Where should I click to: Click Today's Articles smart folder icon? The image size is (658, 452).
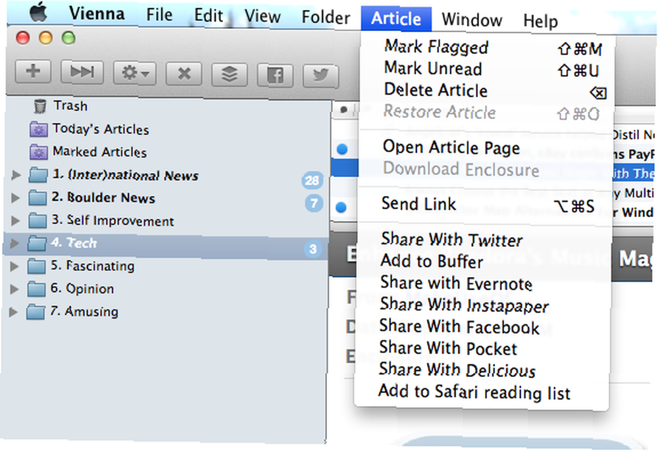pyautogui.click(x=39, y=129)
